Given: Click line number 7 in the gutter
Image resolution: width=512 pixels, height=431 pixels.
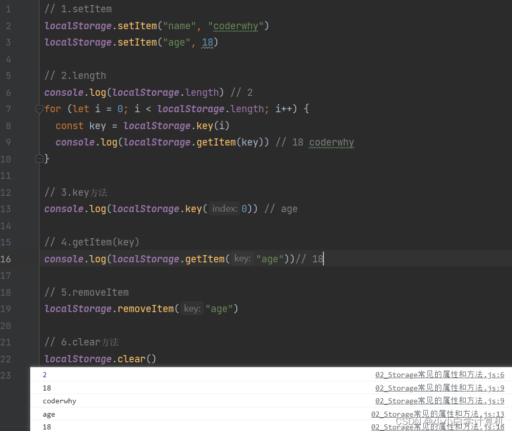Looking at the screenshot, I should point(8,109).
